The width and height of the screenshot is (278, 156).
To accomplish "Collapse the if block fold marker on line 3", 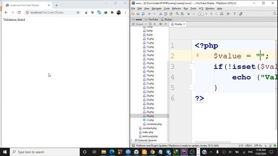I will (192, 66).
